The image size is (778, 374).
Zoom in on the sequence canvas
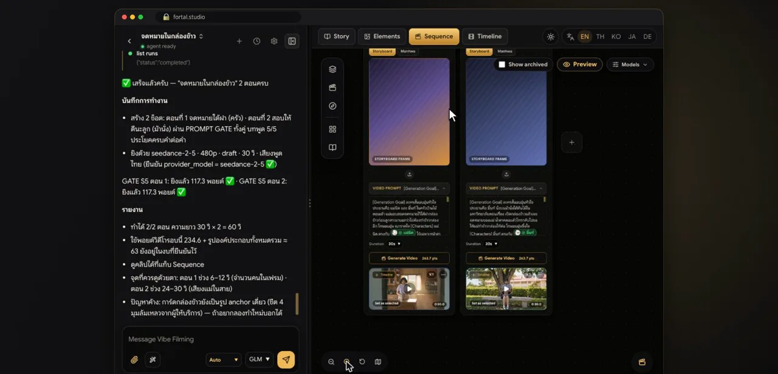346,362
